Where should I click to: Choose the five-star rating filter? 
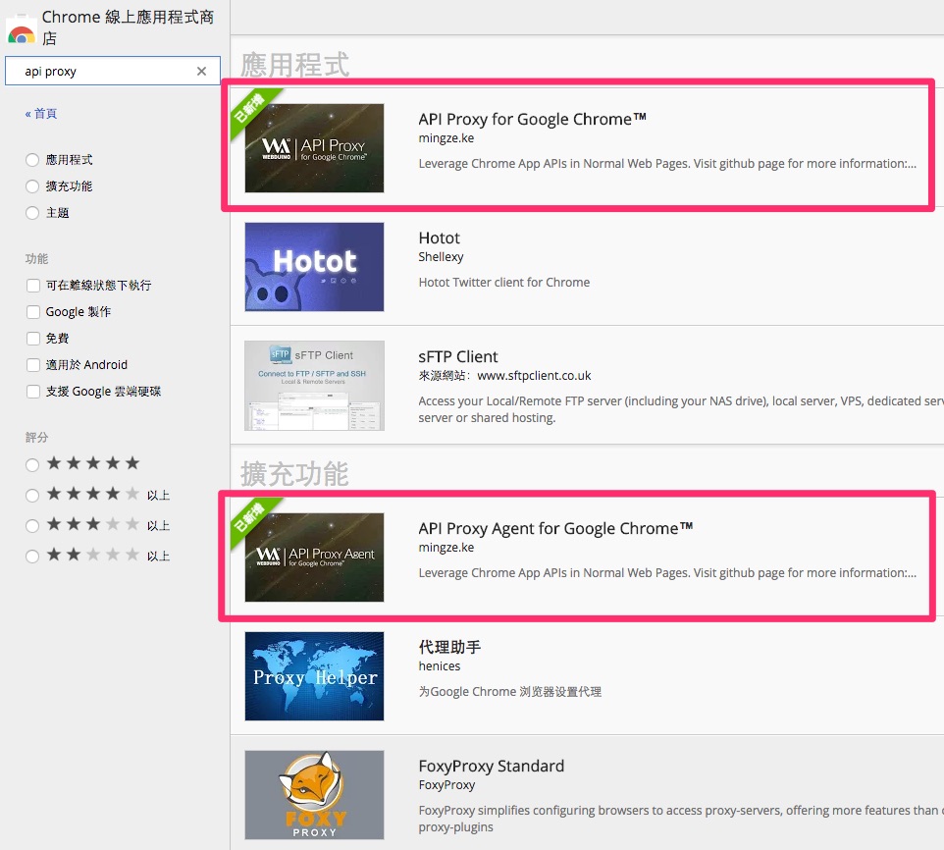coord(32,464)
